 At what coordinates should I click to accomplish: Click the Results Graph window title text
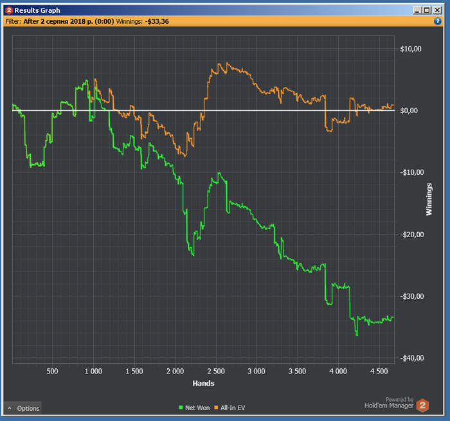[x=37, y=10]
